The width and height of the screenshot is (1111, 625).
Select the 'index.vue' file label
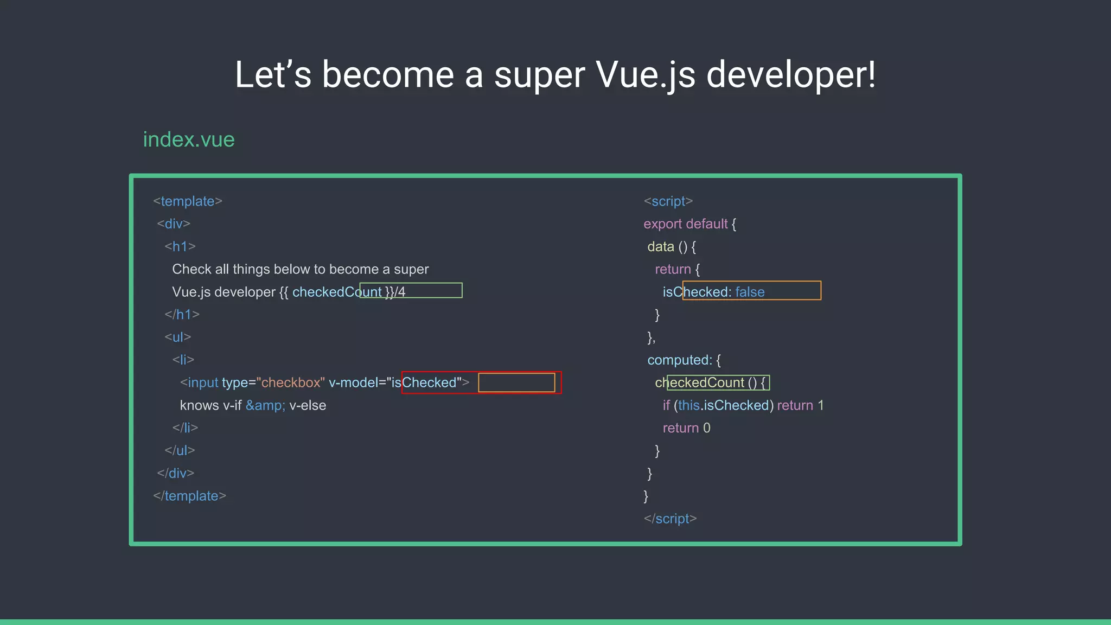coord(189,139)
